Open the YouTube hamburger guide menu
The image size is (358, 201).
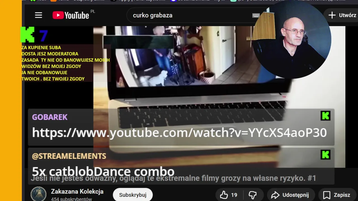[x=38, y=15]
